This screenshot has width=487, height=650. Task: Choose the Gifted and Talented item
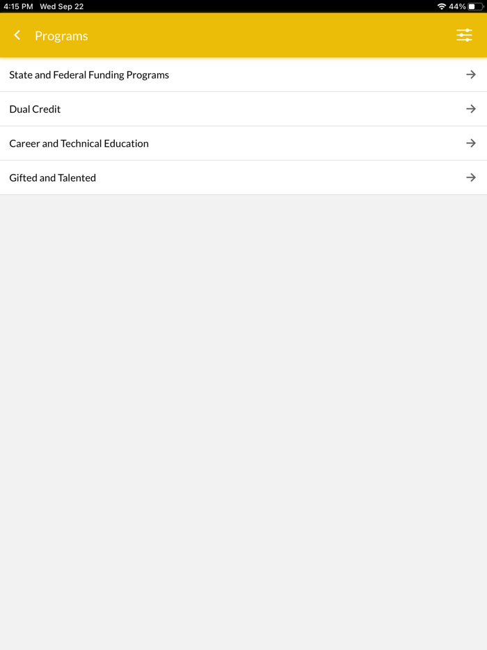(52, 178)
